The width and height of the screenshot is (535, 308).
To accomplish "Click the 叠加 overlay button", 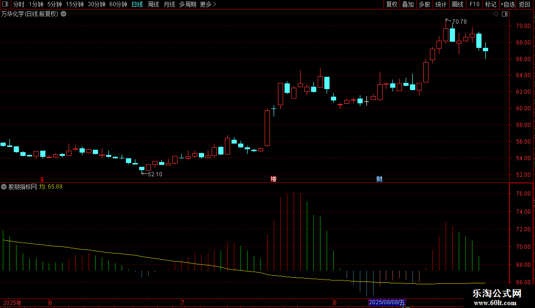I will coord(408,4).
